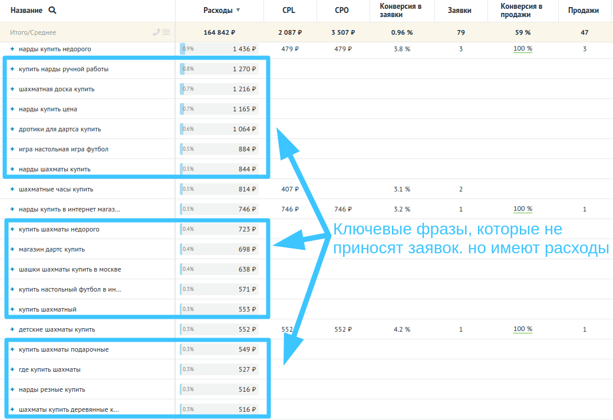Open 100 % conversion link for 'нарды купить недорого'
Viewport: 613px width, 420px height.
click(x=522, y=49)
